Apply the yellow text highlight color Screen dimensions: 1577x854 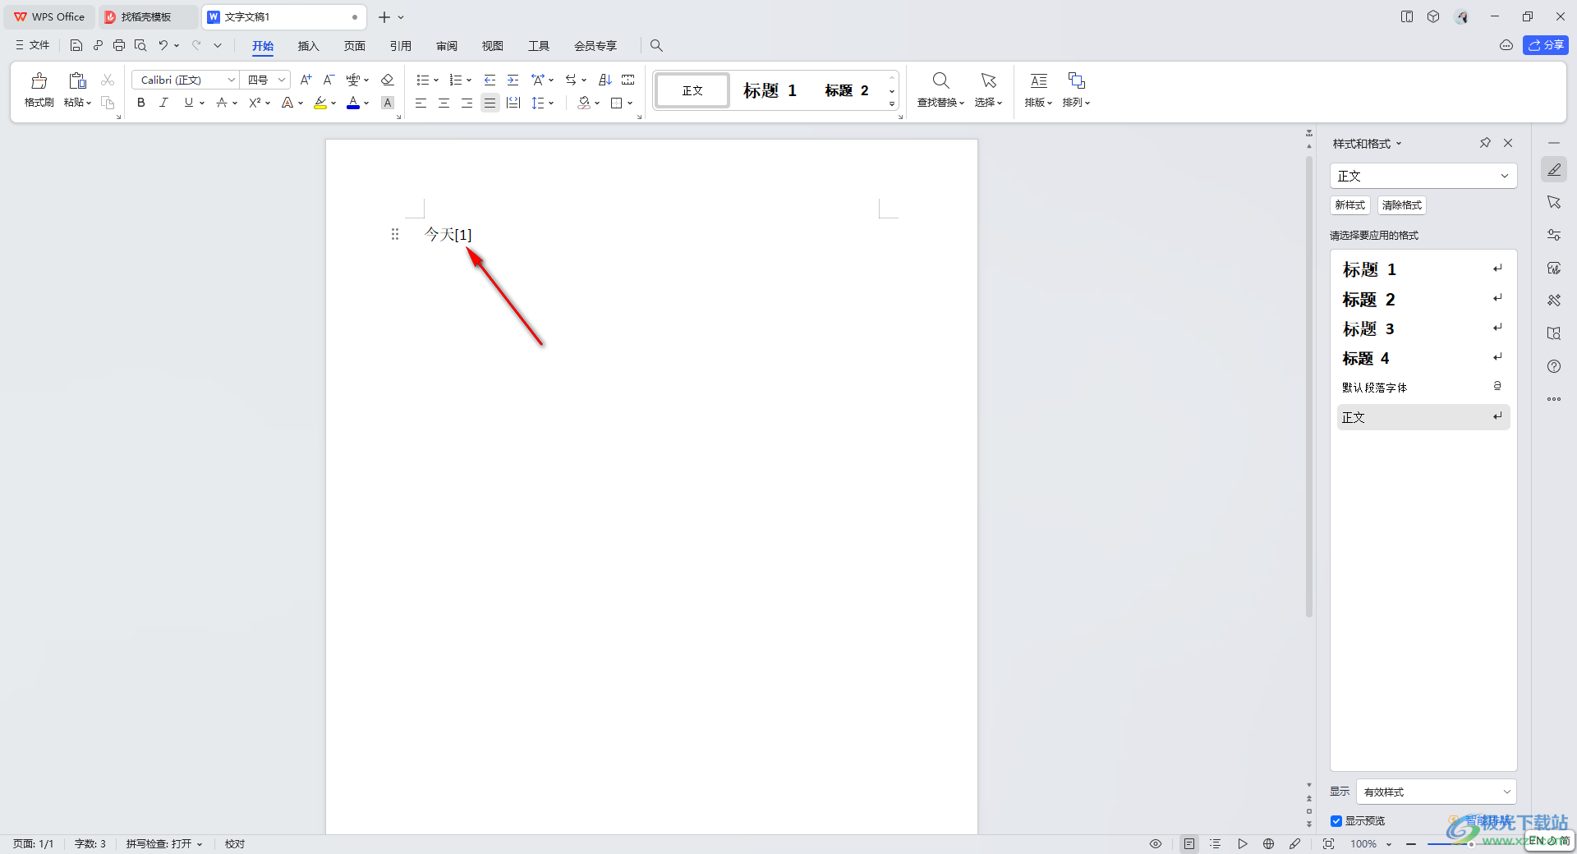pyautogui.click(x=320, y=103)
